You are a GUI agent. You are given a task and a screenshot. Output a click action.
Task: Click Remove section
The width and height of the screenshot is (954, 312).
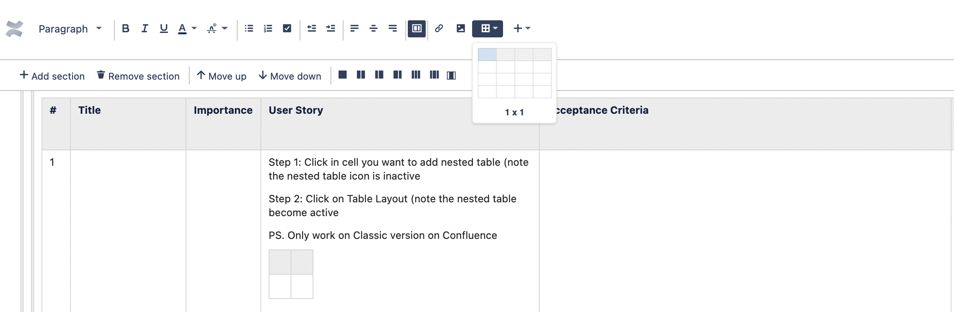[x=138, y=76]
